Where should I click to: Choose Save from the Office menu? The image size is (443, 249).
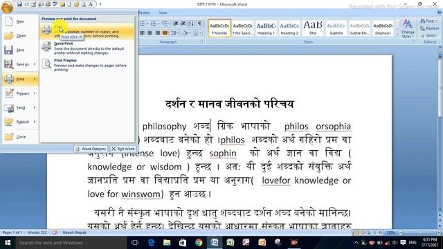20,50
